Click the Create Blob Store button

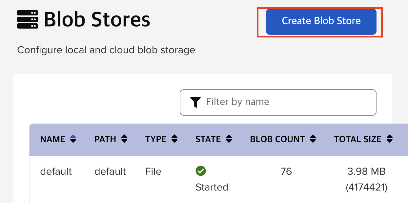tap(321, 21)
